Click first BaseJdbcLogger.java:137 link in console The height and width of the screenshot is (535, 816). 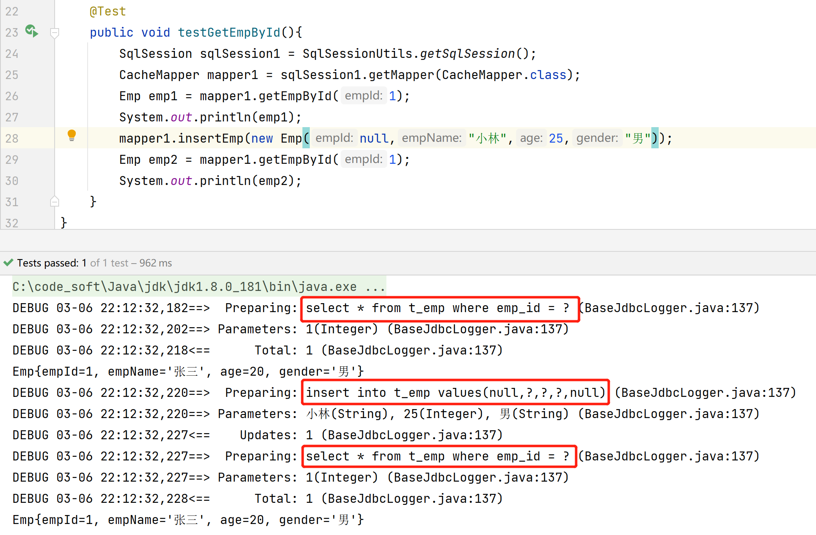point(668,308)
